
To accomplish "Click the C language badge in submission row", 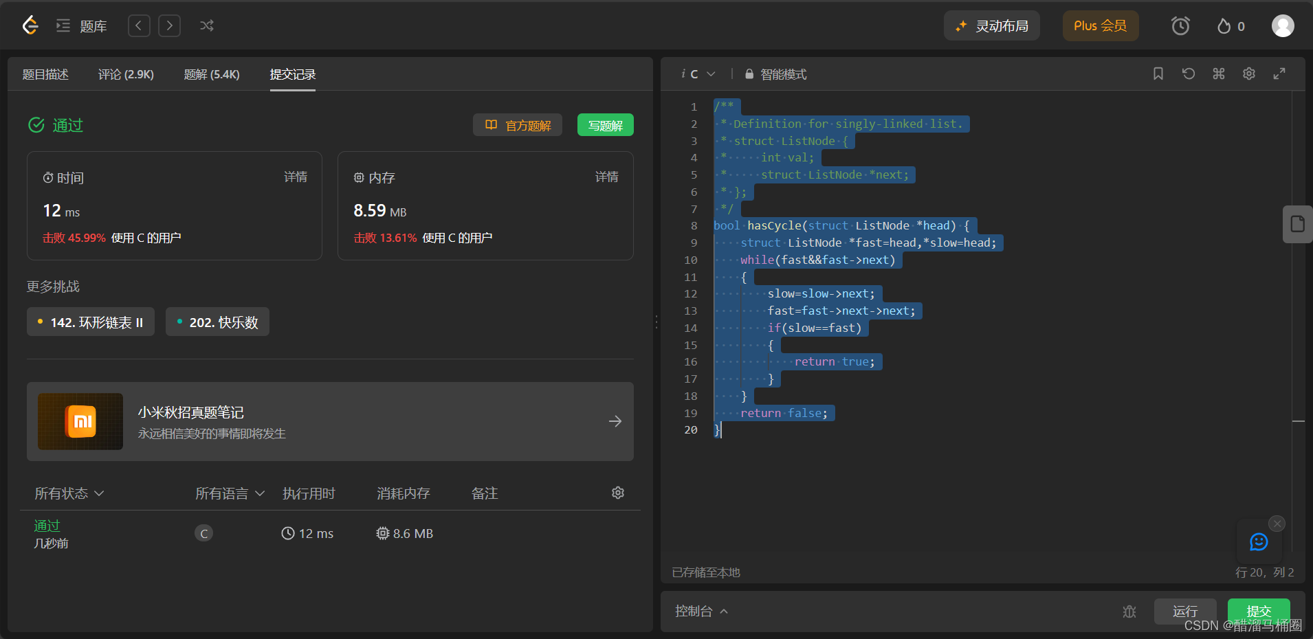I will [203, 533].
